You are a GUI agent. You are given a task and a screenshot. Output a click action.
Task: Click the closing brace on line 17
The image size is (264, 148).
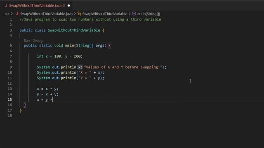pos(21,111)
